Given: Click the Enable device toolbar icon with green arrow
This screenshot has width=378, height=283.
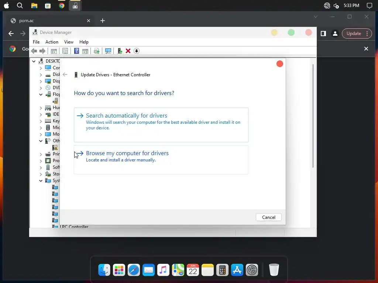Looking at the screenshot, I should (120, 51).
